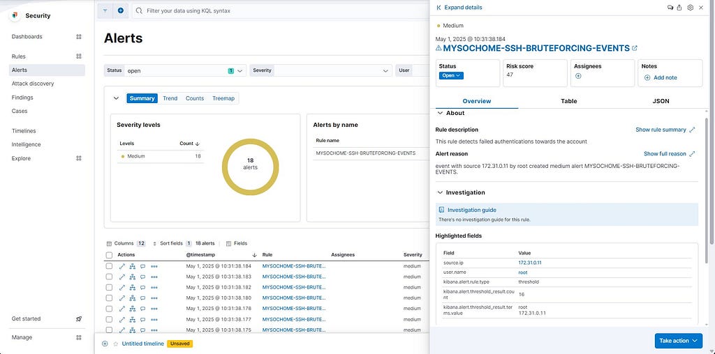Open the Columns selector button
The height and width of the screenshot is (354, 715).
[x=126, y=243]
